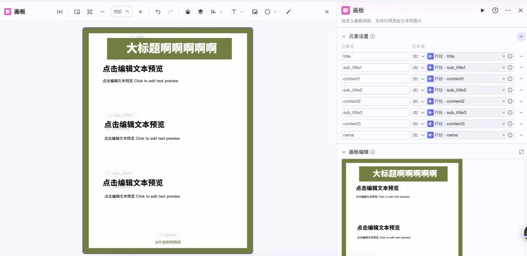Open variable picker for sub_title3 row
The image size is (527, 256).
(x=510, y=112)
